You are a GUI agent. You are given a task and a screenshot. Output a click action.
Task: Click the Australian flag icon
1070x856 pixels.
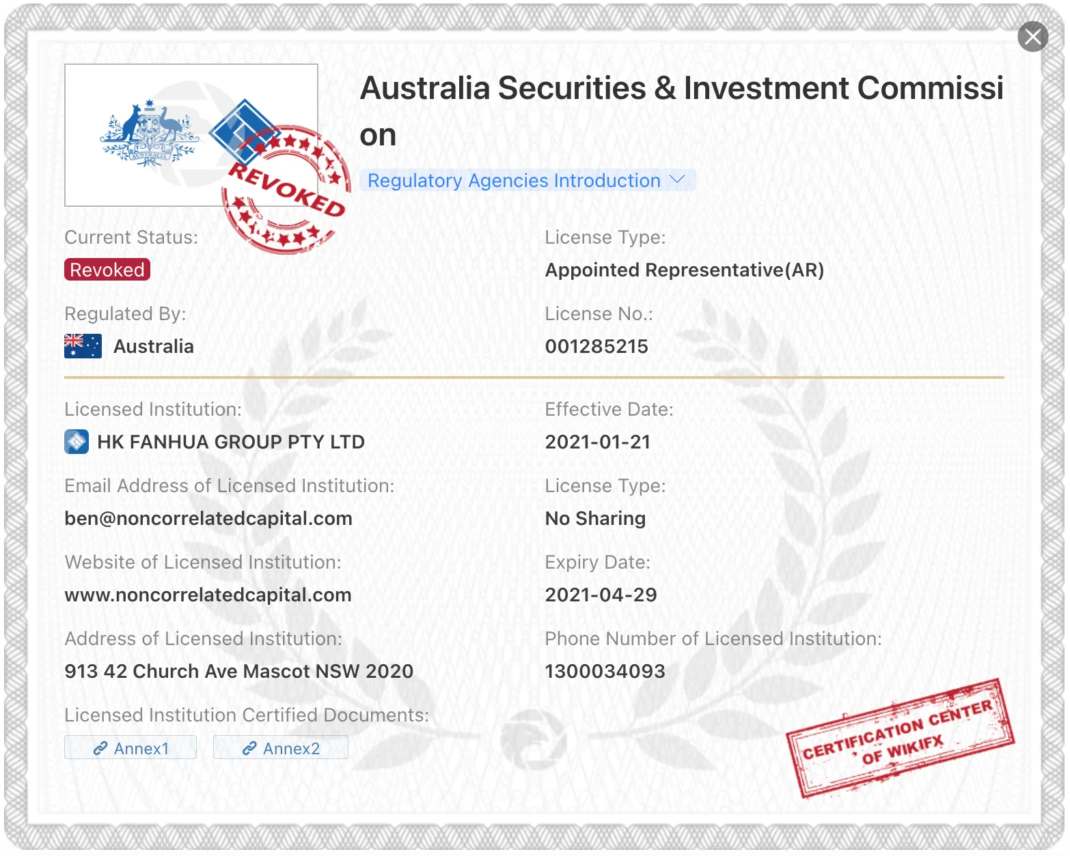pyautogui.click(x=83, y=346)
